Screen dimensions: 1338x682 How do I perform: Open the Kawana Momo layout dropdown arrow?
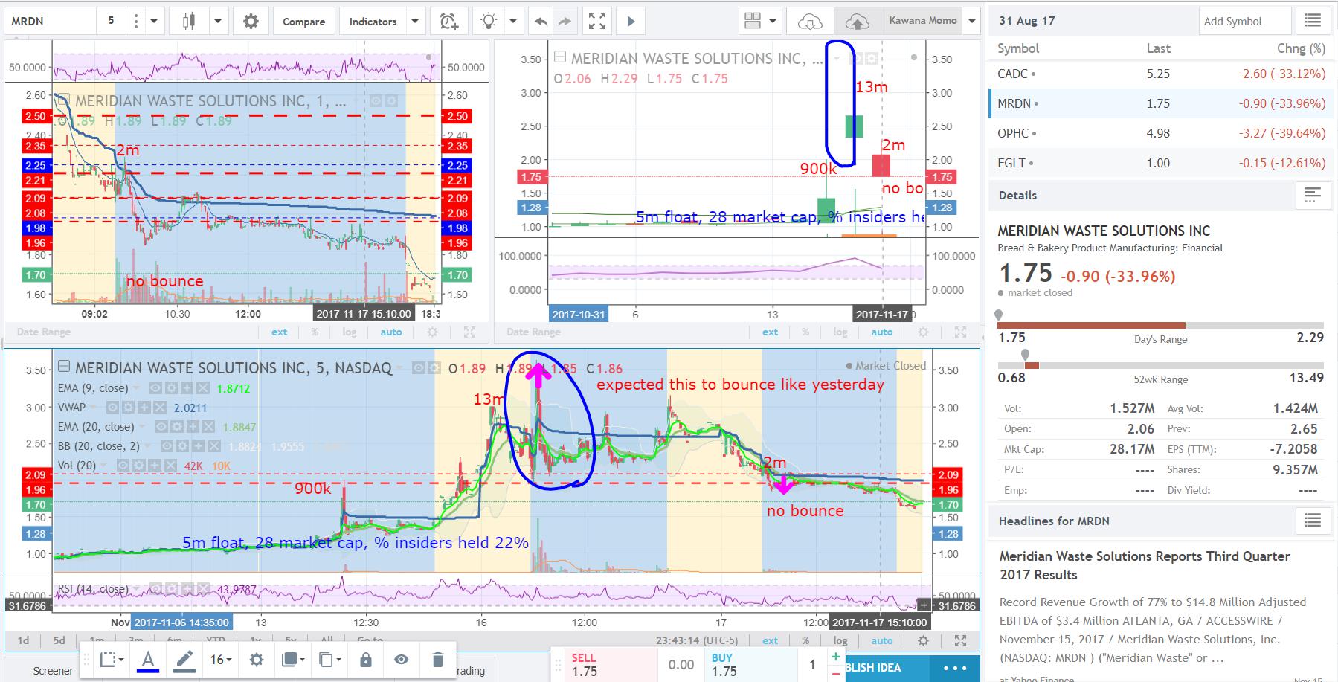coord(971,22)
